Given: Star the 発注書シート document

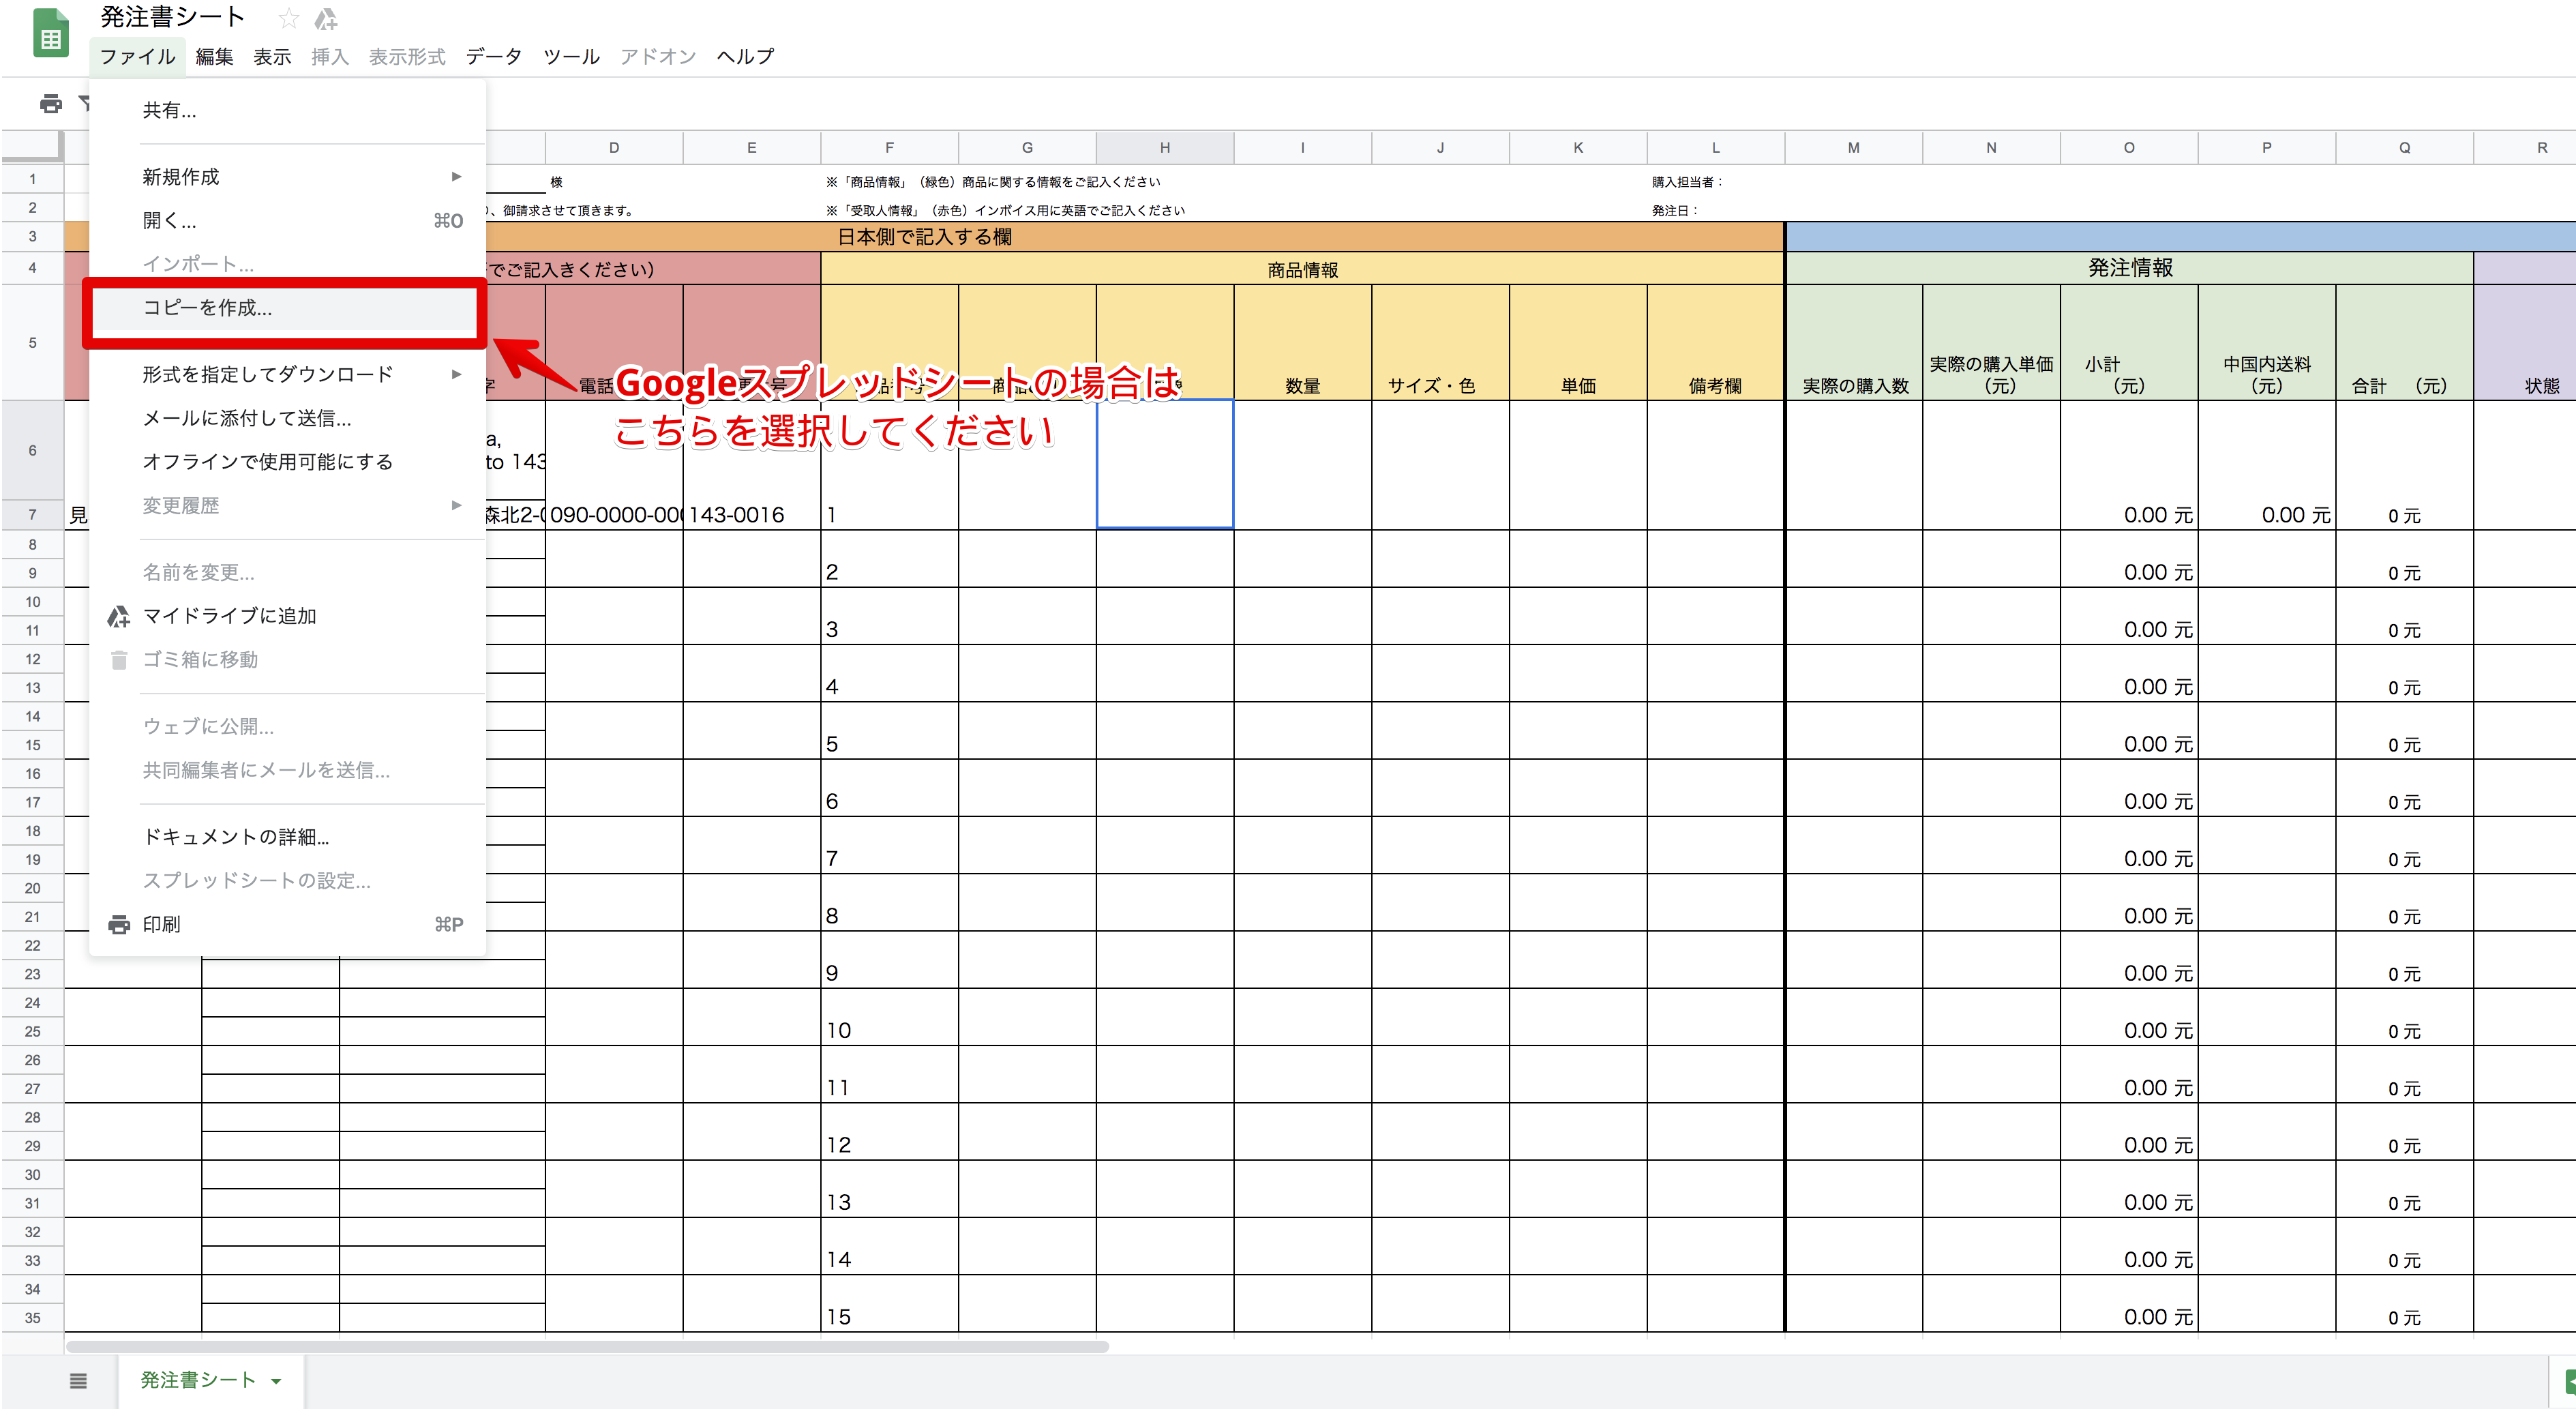Looking at the screenshot, I should 288,18.
